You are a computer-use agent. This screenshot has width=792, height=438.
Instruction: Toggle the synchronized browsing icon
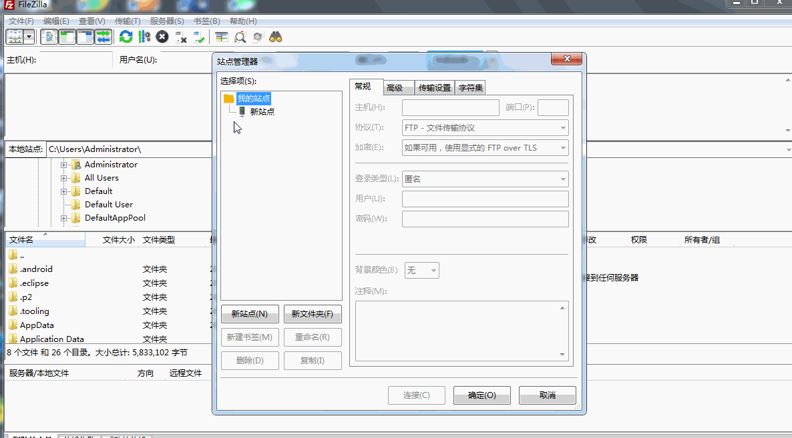258,37
